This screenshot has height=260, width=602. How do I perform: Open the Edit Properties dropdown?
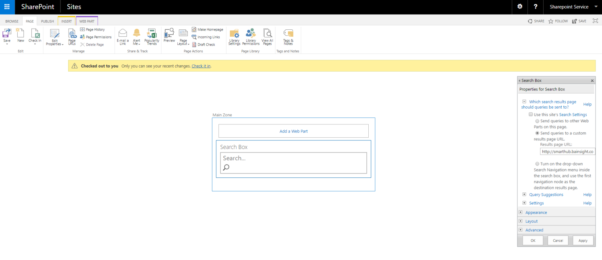(54, 42)
